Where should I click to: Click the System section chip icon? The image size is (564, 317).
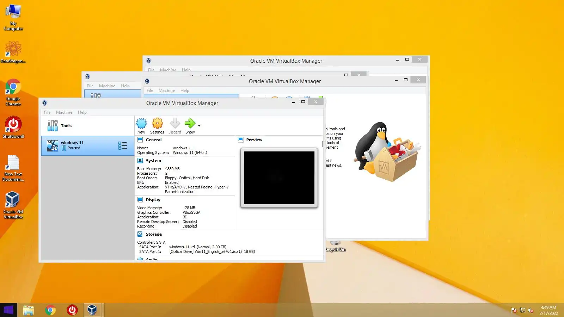coord(140,161)
